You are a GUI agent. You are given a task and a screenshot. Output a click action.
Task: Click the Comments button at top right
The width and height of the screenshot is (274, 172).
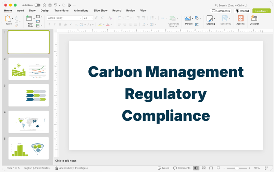tap(221, 11)
